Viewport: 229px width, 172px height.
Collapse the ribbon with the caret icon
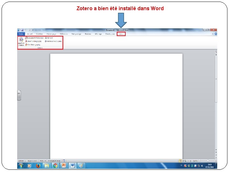pos(213,34)
